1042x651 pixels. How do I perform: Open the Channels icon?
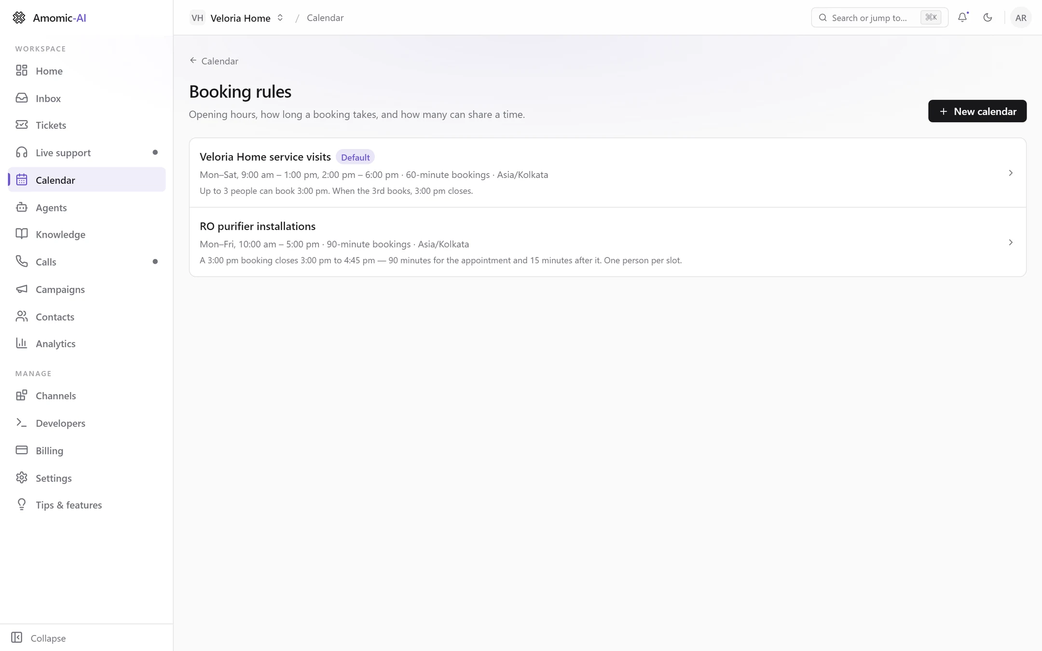(x=22, y=395)
